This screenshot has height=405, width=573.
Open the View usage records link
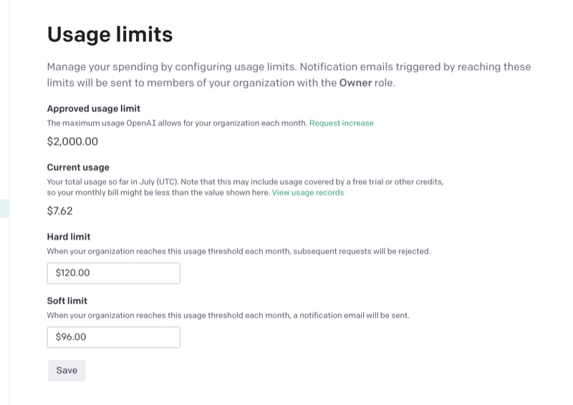[x=307, y=193]
